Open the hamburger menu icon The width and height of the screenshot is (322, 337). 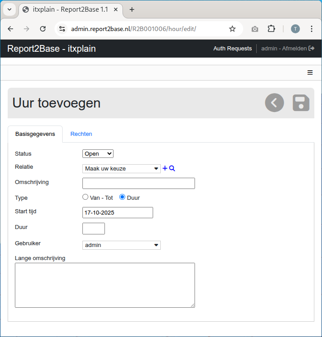pyautogui.click(x=310, y=73)
